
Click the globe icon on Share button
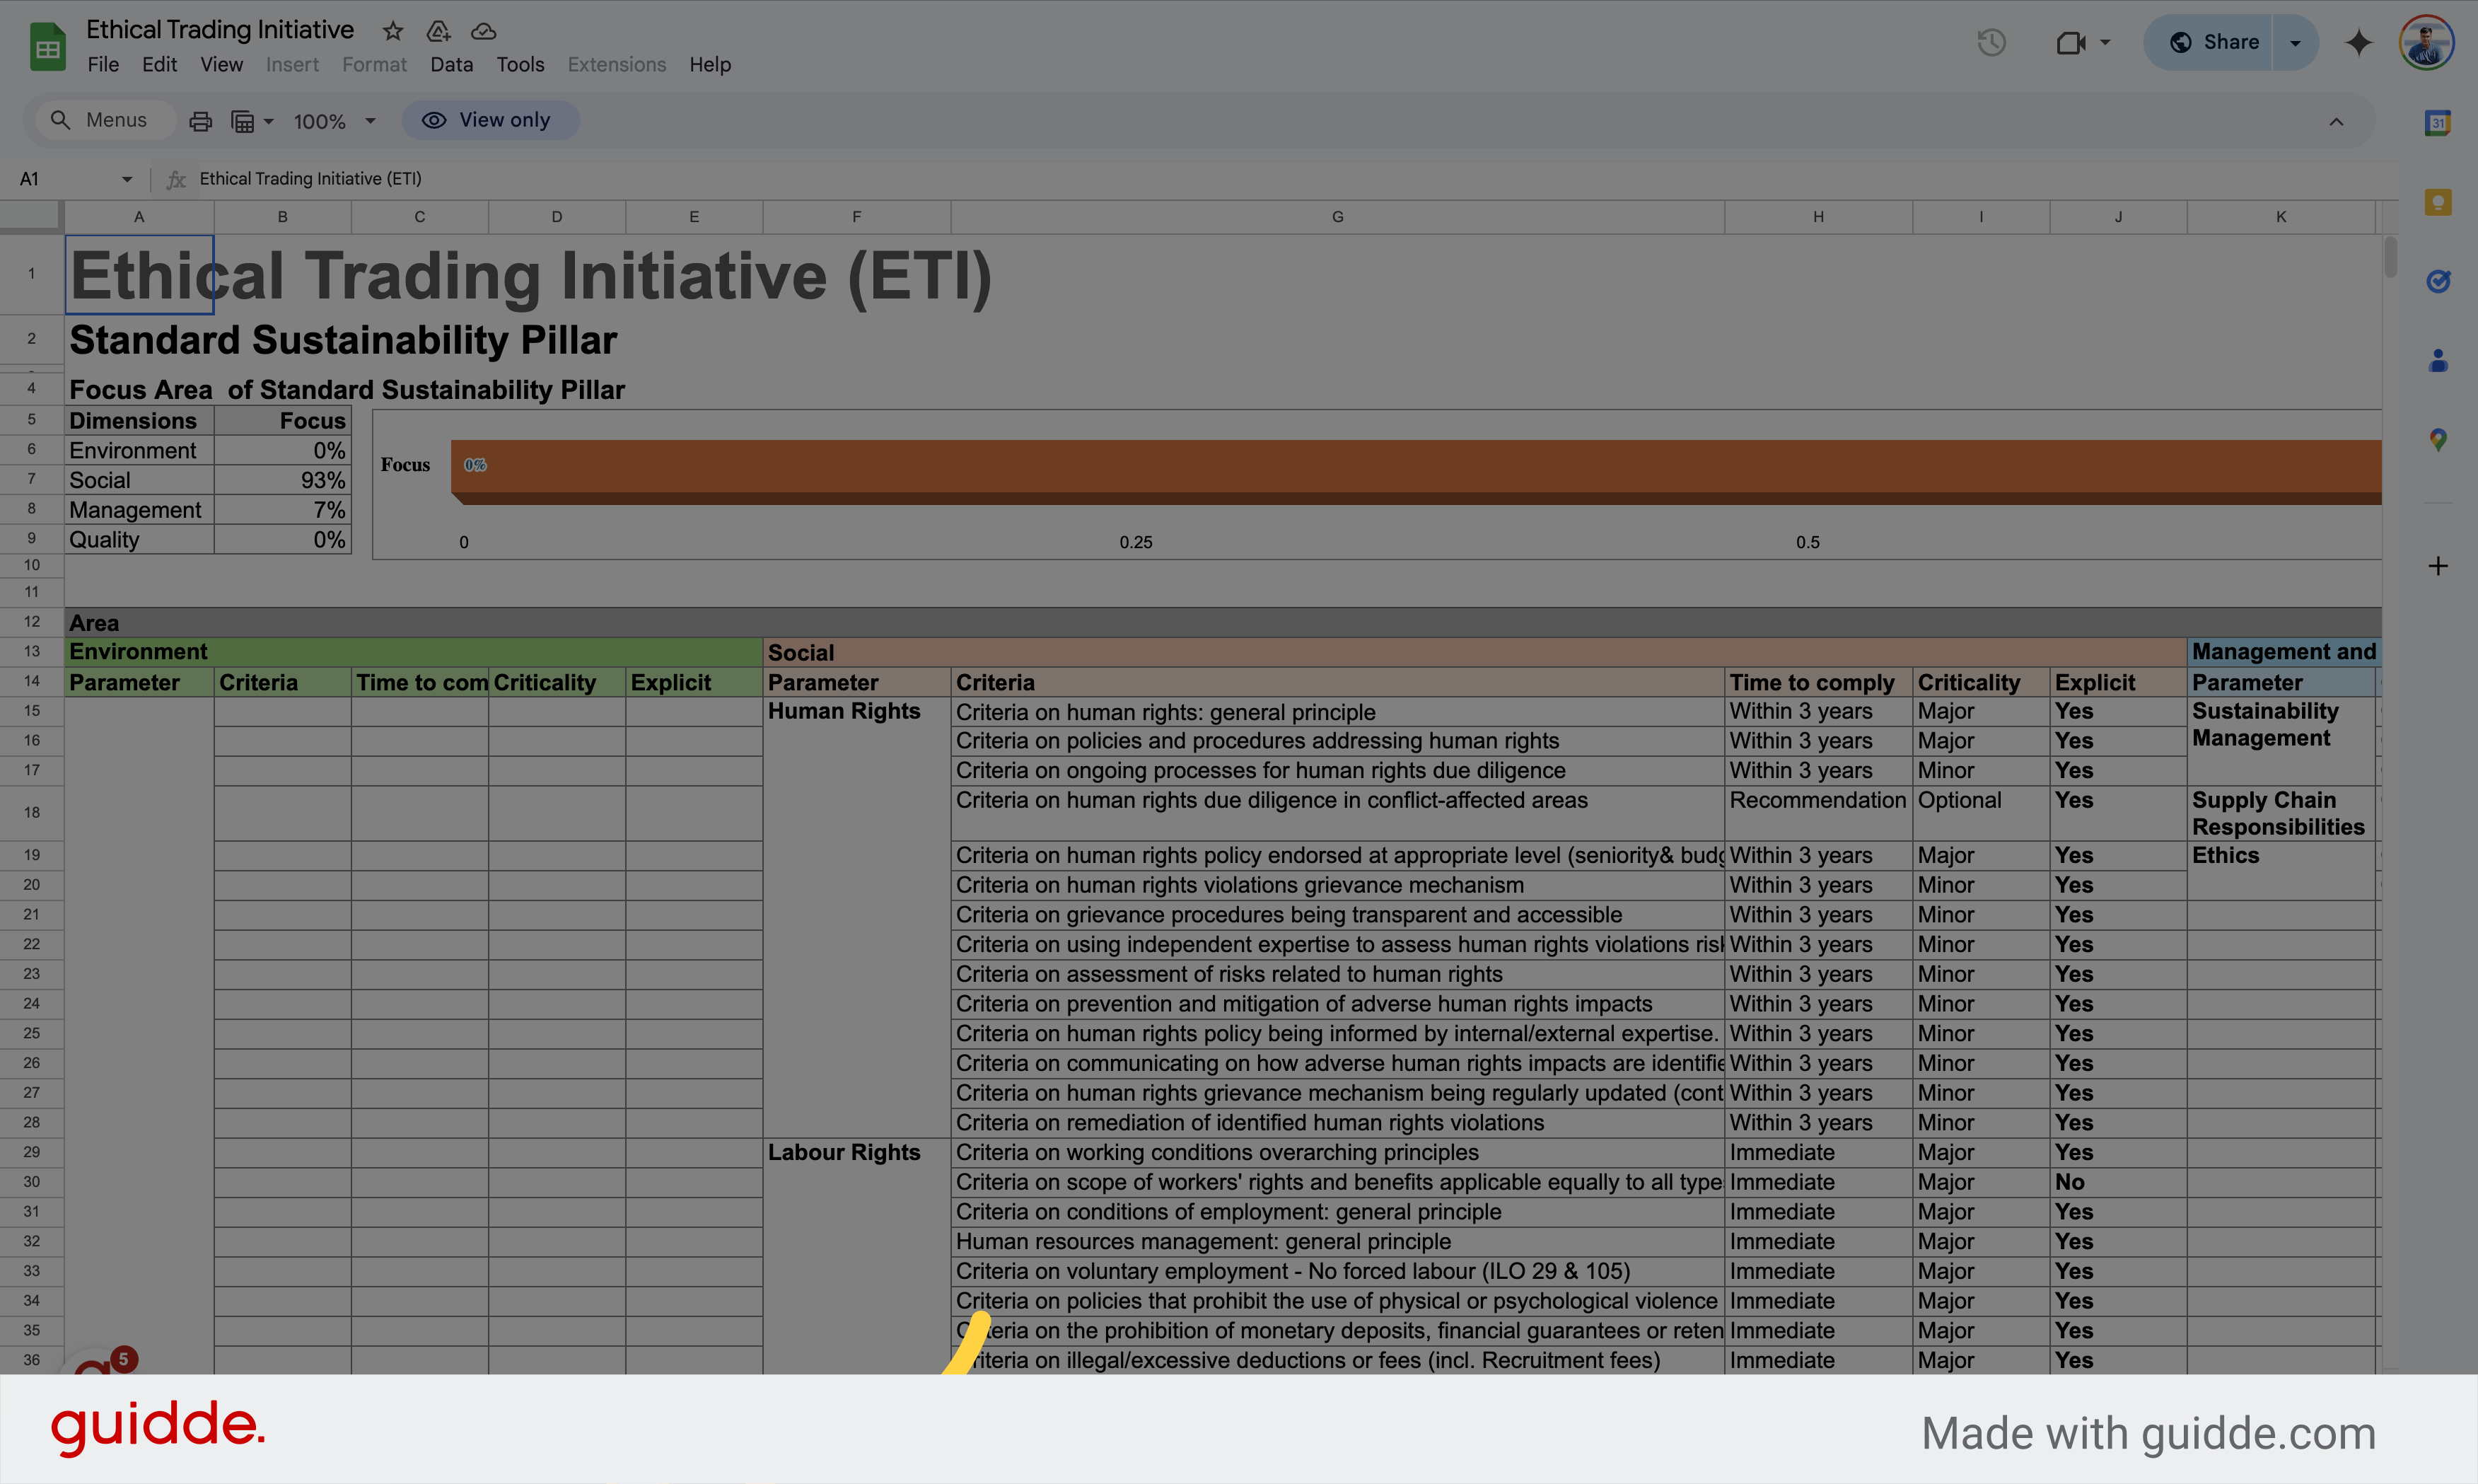click(2181, 42)
